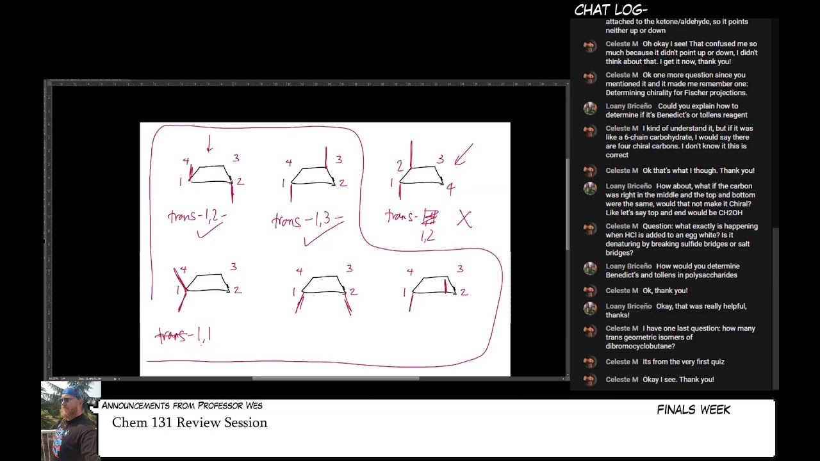Click the professor's webcam thumbnail
The width and height of the screenshot is (820, 461).
point(70,421)
